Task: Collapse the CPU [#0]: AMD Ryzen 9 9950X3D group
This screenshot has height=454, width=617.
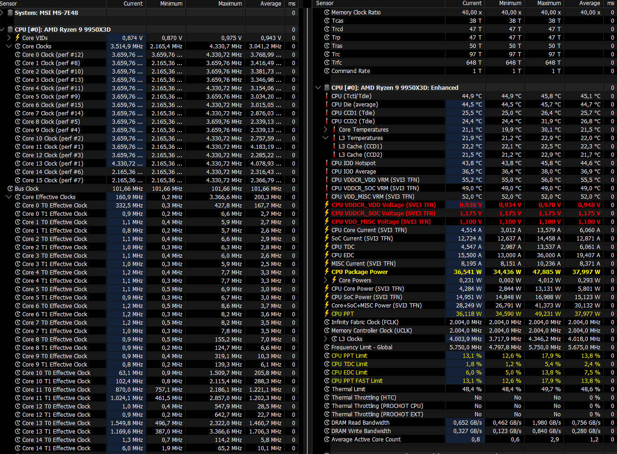Action: point(3,29)
